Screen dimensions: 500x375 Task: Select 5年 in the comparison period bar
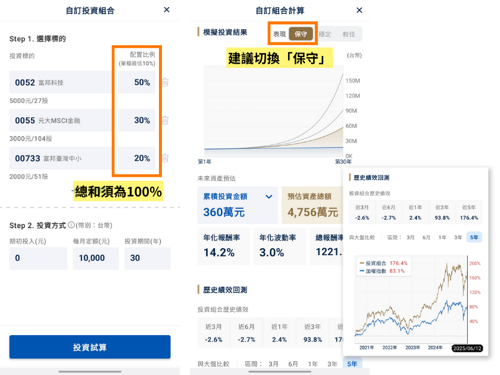coord(473,237)
